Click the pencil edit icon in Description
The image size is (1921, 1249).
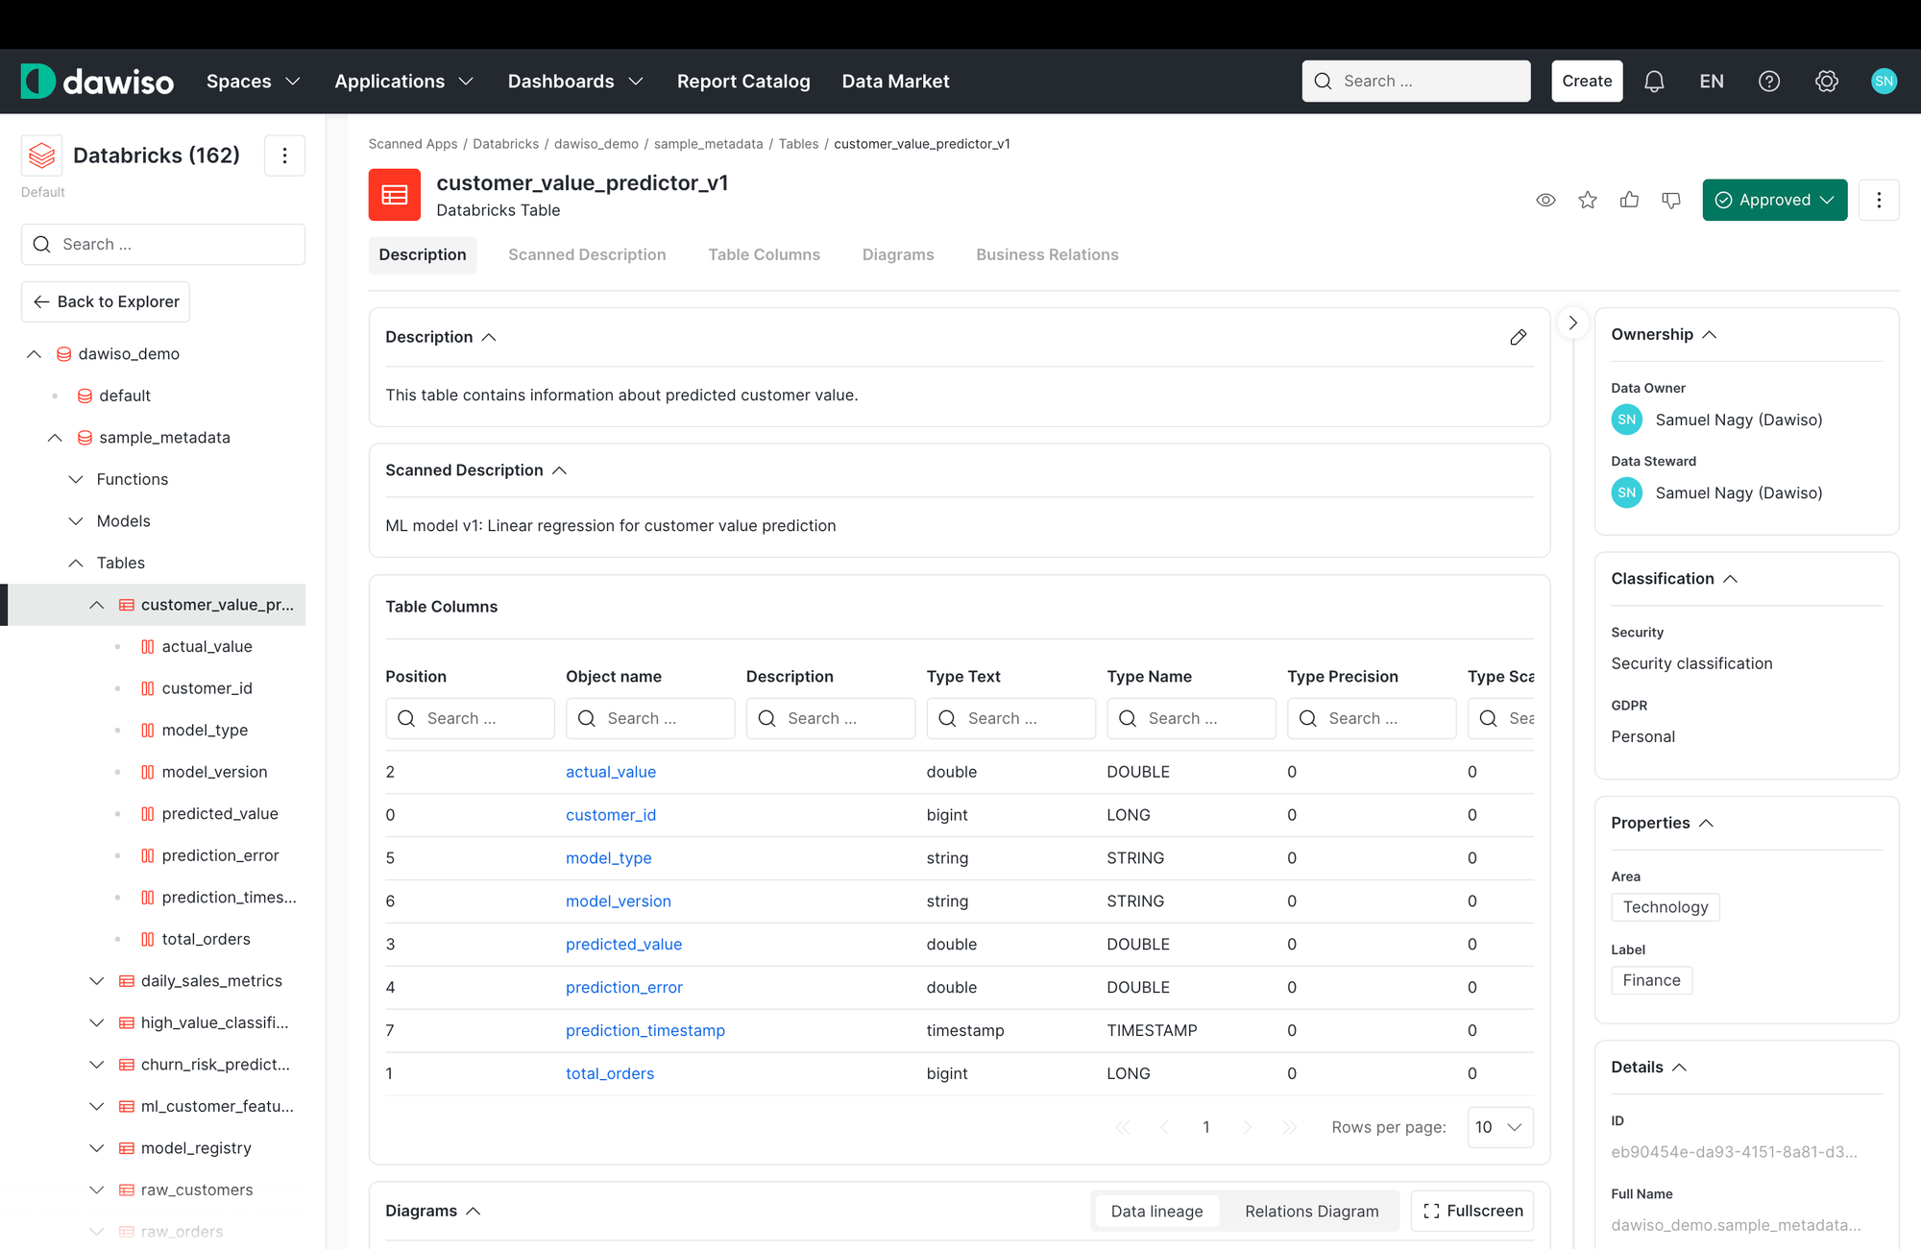pyautogui.click(x=1518, y=337)
